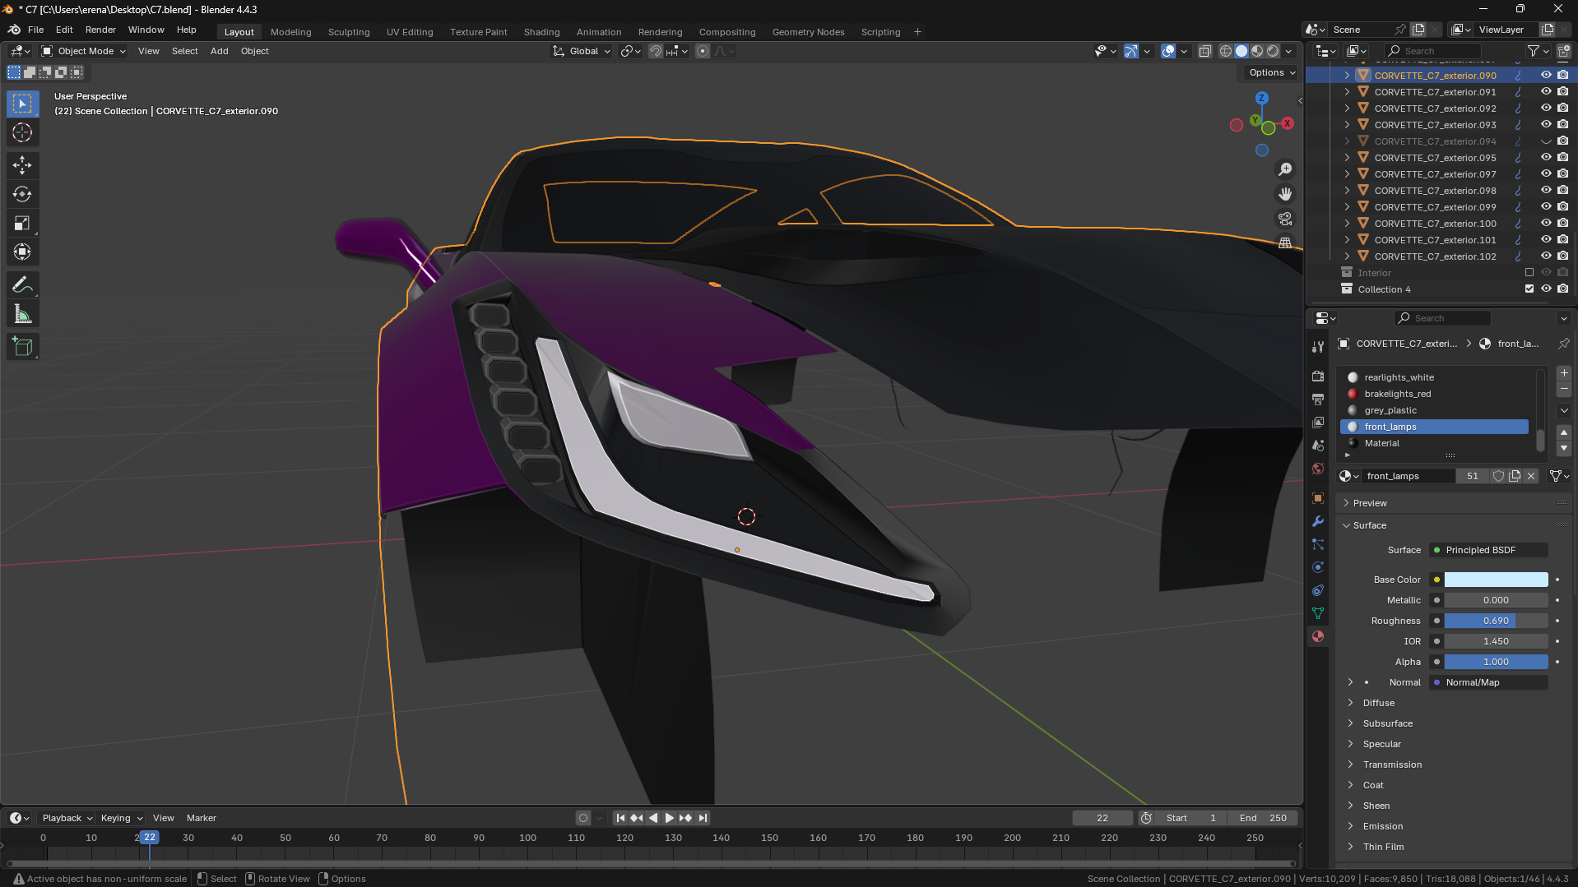
Task: Toggle X-ray display in viewport header
Action: (x=1205, y=51)
